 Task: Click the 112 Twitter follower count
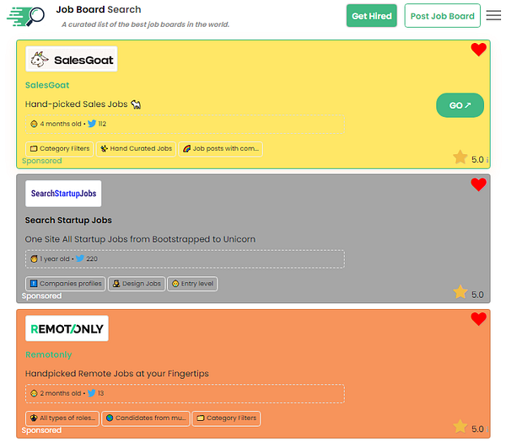102,124
